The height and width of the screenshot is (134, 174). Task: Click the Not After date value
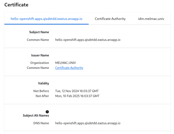[x=77, y=96]
